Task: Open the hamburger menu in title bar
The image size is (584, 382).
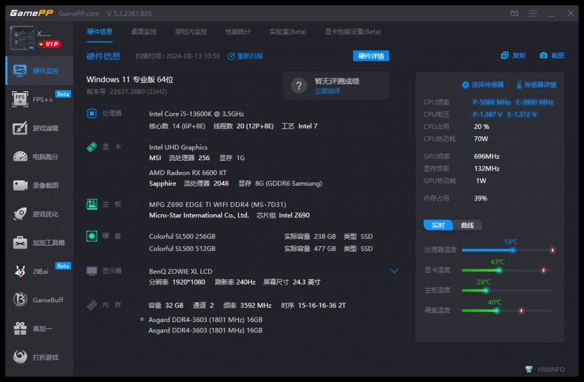Action: coord(533,14)
